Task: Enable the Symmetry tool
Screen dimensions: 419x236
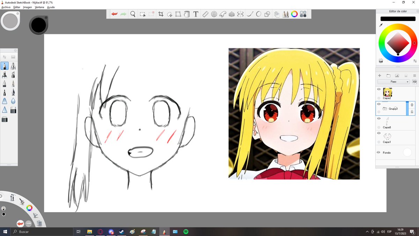Action: (240, 14)
